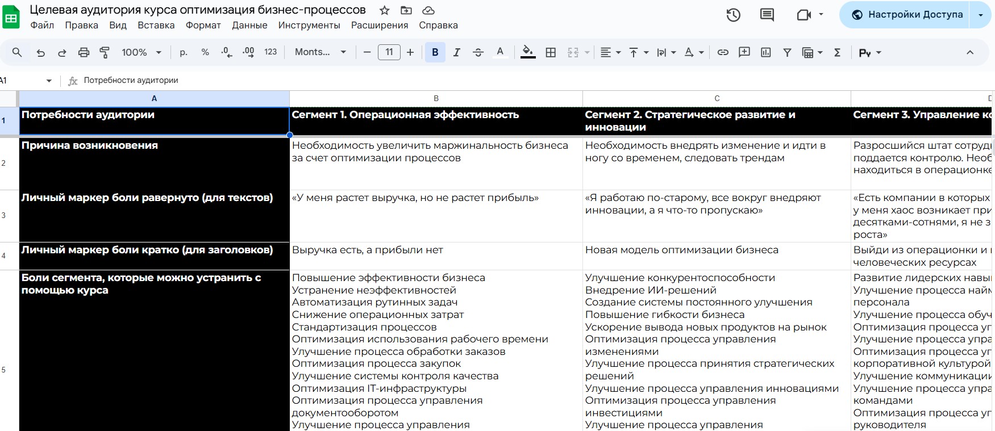Decrease decimal places

226,52
